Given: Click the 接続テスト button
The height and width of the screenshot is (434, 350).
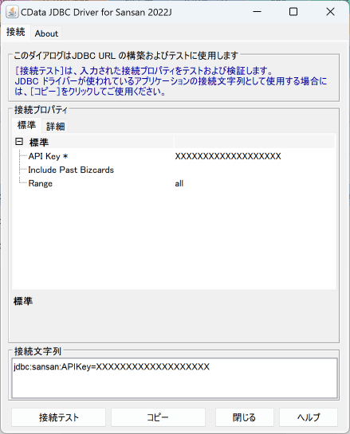Looking at the screenshot, I should coord(58,417).
